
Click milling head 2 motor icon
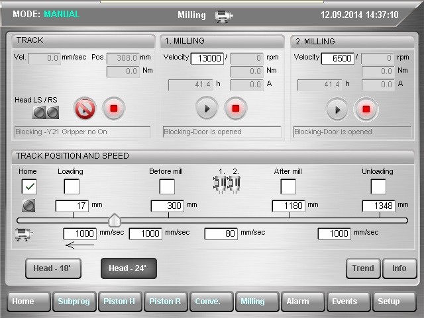pyautogui.click(x=234, y=184)
